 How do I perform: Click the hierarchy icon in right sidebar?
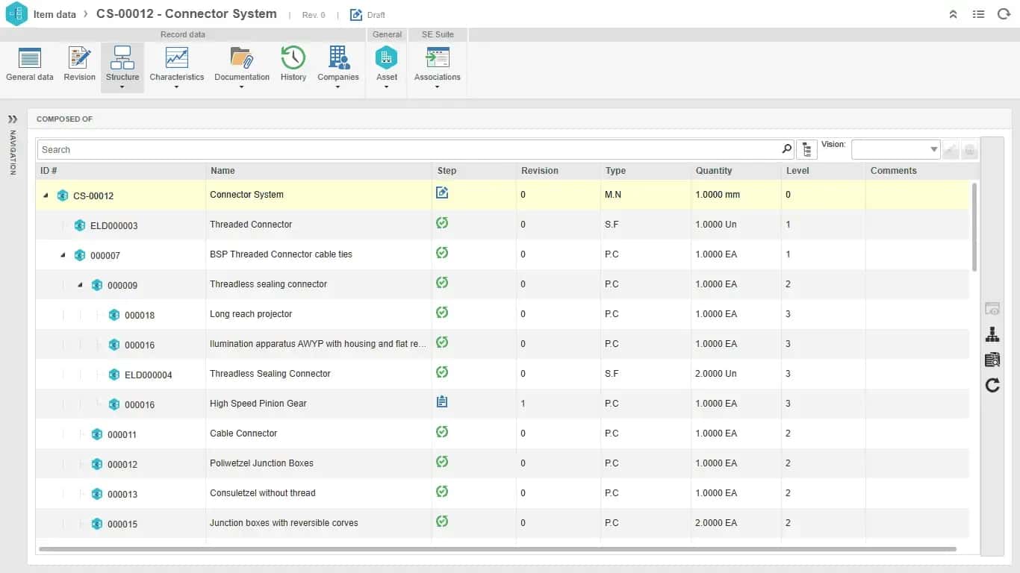click(992, 335)
